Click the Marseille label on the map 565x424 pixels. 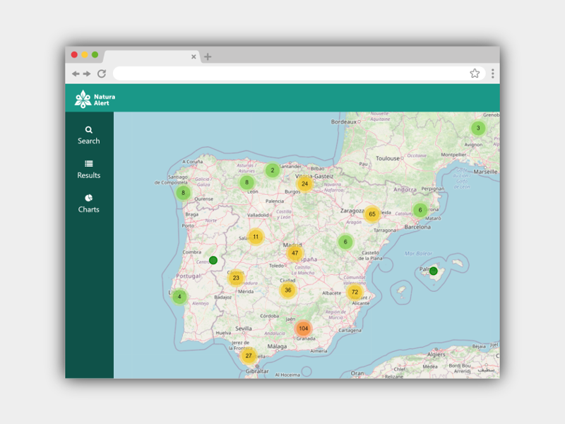click(485, 172)
